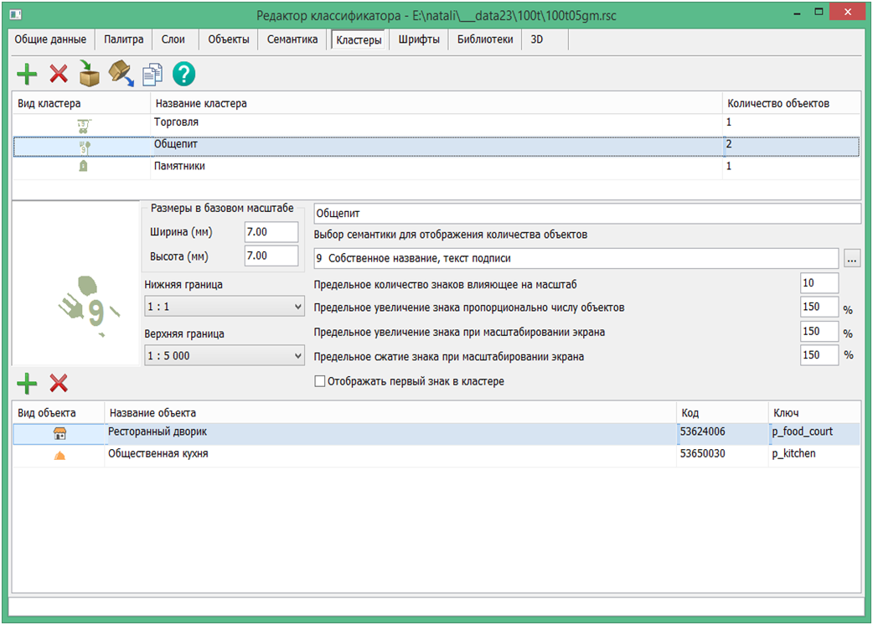The height and width of the screenshot is (625, 873).
Task: Select the 'Памятники' cluster row
Action: point(436,167)
